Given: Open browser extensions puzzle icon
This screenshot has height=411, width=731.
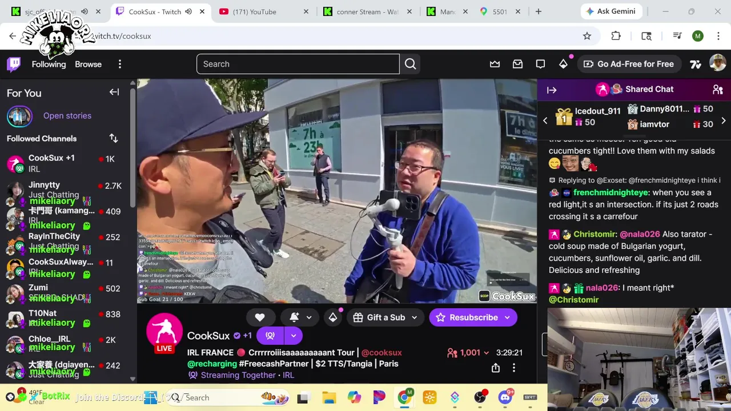Looking at the screenshot, I should [616, 36].
